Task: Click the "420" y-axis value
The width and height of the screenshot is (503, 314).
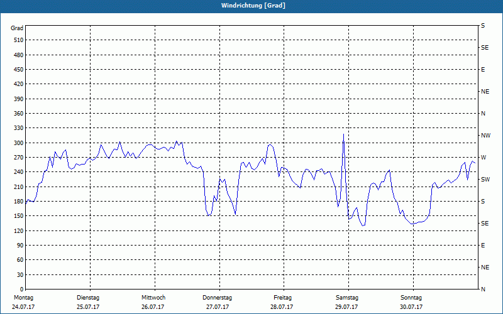Action: pyautogui.click(x=19, y=84)
